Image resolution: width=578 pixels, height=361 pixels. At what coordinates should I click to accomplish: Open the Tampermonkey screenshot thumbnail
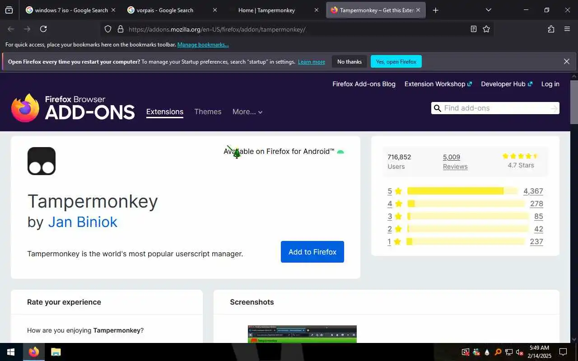tap(302, 334)
